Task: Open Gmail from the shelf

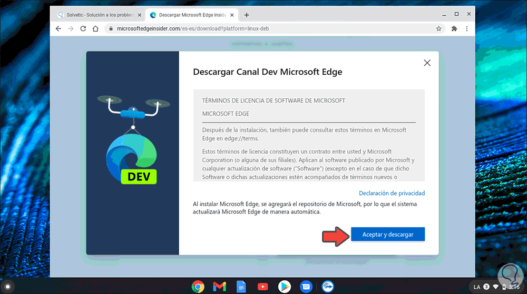Action: (x=219, y=287)
